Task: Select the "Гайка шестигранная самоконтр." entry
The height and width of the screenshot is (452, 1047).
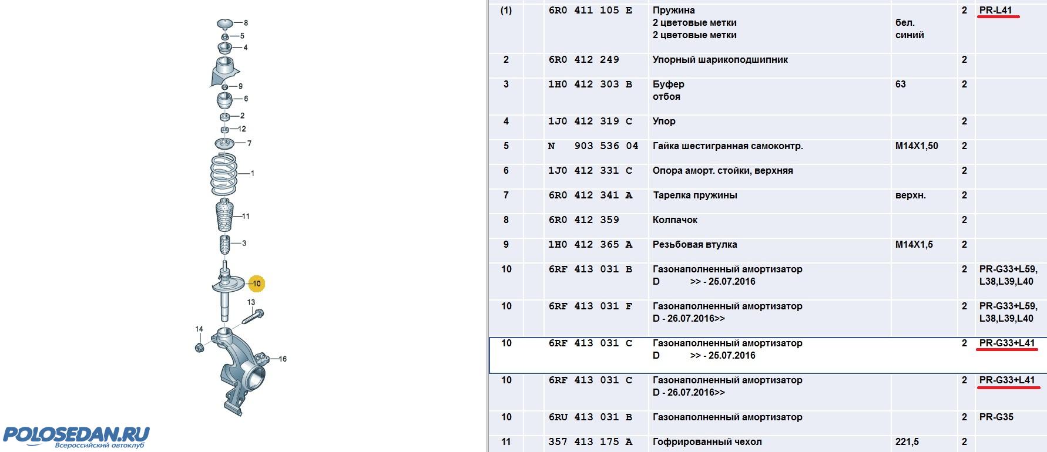Action: click(x=727, y=146)
